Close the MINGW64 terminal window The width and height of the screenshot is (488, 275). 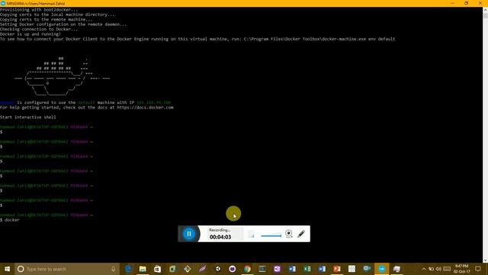[x=480, y=3]
